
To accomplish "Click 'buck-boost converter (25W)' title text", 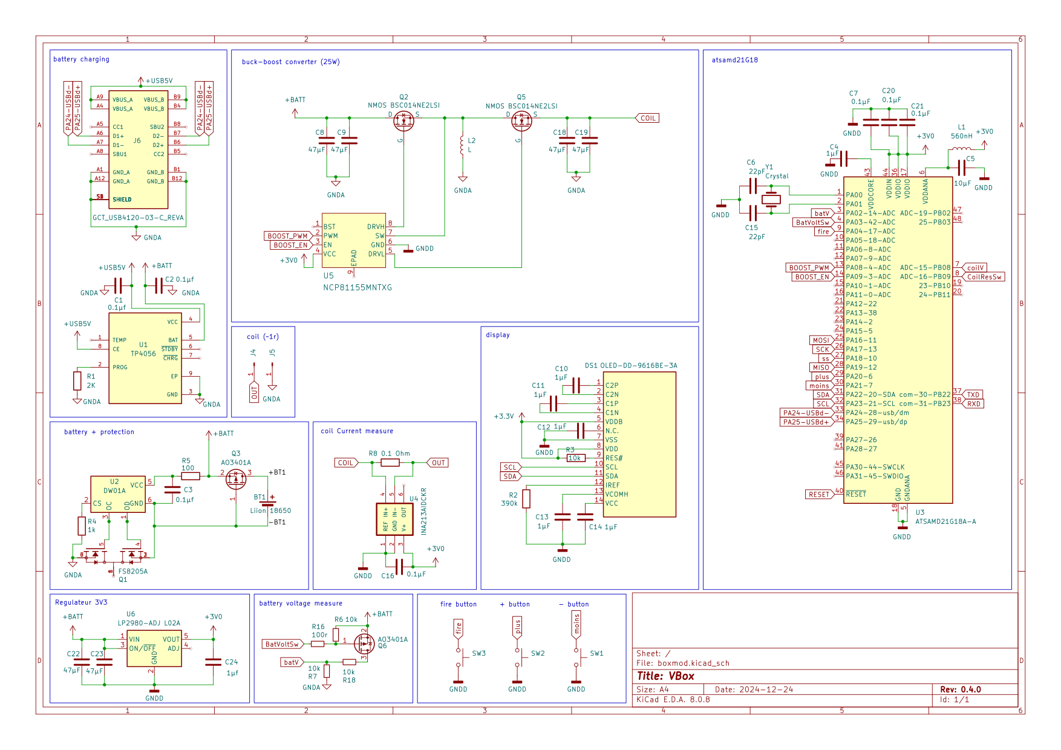I will (x=291, y=62).
